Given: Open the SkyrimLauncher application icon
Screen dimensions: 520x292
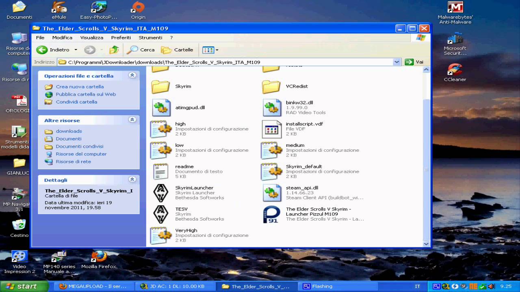Looking at the screenshot, I should [x=160, y=193].
